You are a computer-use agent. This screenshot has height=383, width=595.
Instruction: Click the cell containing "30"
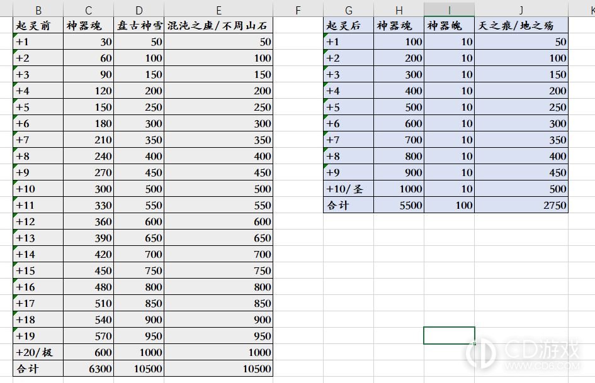(x=88, y=42)
